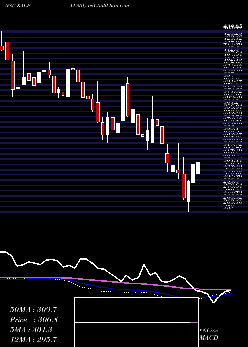Select the 50MA : 309.7 label
The width and height of the screenshot is (248, 347).
point(34,310)
